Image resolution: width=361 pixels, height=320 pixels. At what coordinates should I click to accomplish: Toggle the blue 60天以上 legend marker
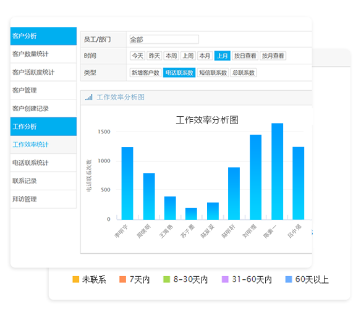coord(289,279)
